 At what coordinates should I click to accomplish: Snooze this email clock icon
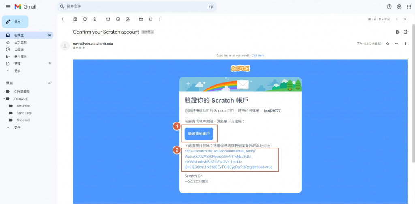coord(118,19)
